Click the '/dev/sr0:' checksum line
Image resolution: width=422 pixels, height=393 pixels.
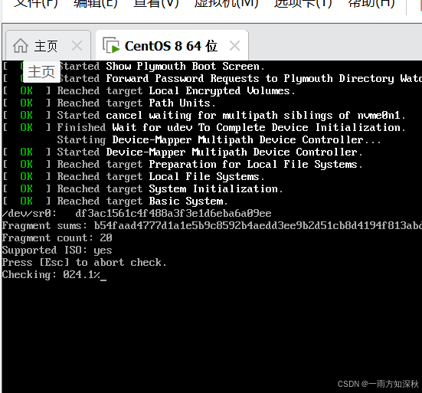coord(137,214)
